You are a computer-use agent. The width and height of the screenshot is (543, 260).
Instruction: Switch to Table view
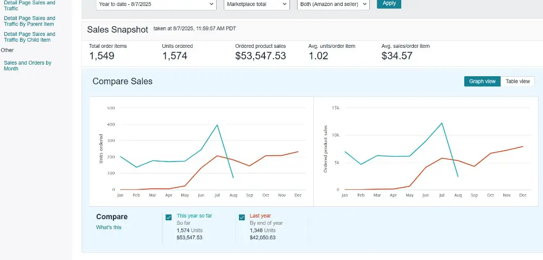coord(517,82)
